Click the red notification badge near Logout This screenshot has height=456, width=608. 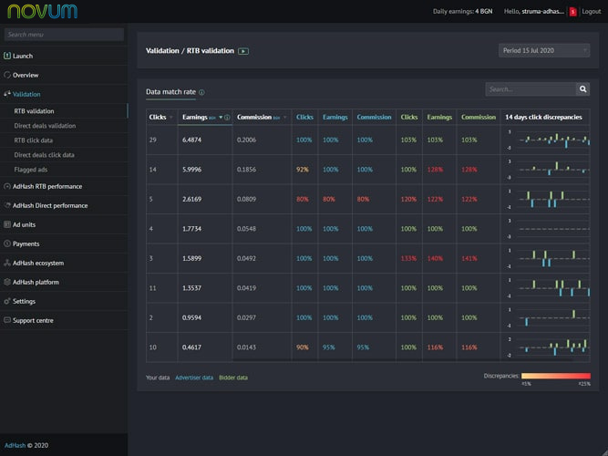coord(572,12)
